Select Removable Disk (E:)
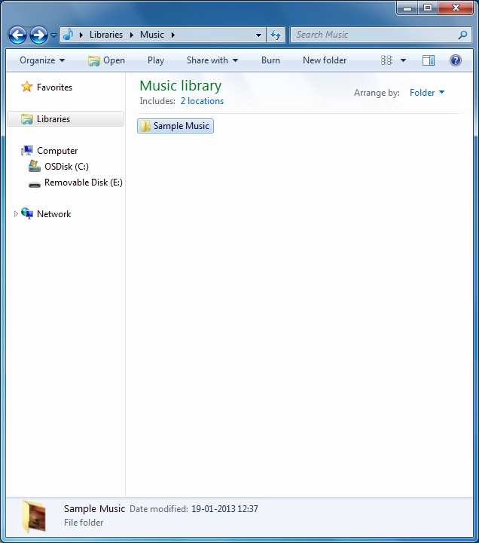 click(83, 183)
